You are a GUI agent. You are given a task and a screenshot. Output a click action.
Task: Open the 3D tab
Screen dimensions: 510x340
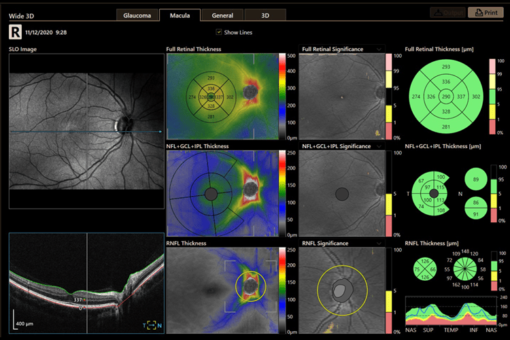[265, 14]
